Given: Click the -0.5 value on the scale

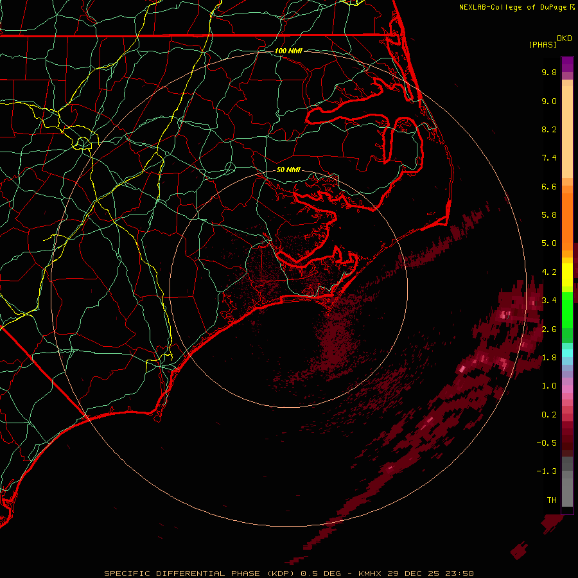Looking at the screenshot, I should pos(547,443).
